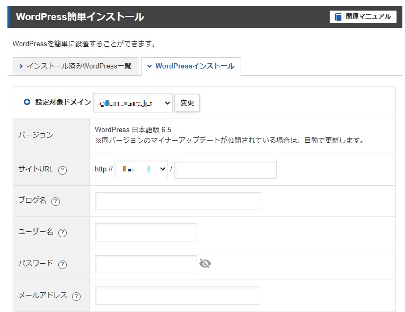
Task: Select the WordPressインストール tab
Action: (x=191, y=66)
